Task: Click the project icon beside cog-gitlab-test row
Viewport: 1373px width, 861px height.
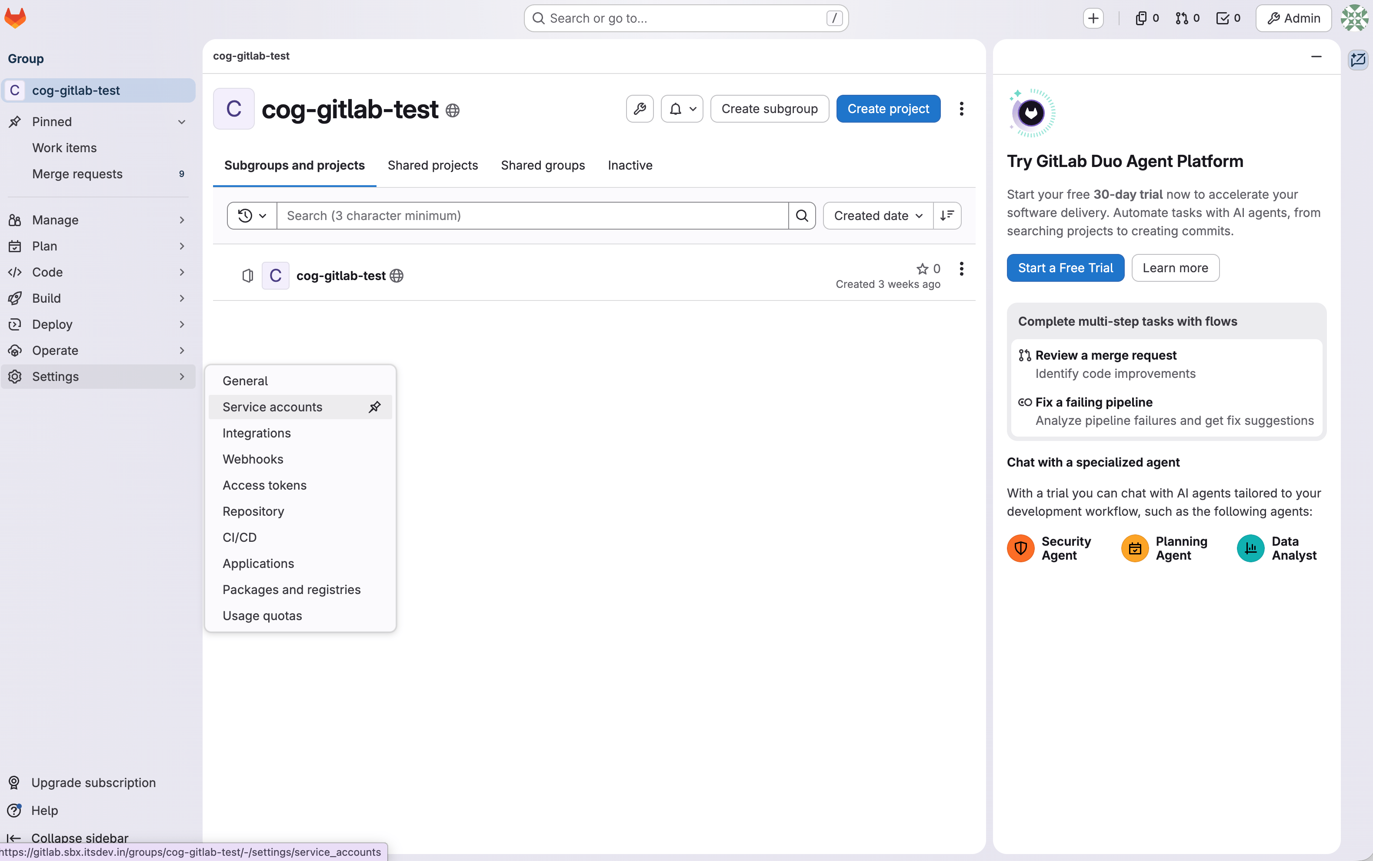Action: (x=248, y=276)
